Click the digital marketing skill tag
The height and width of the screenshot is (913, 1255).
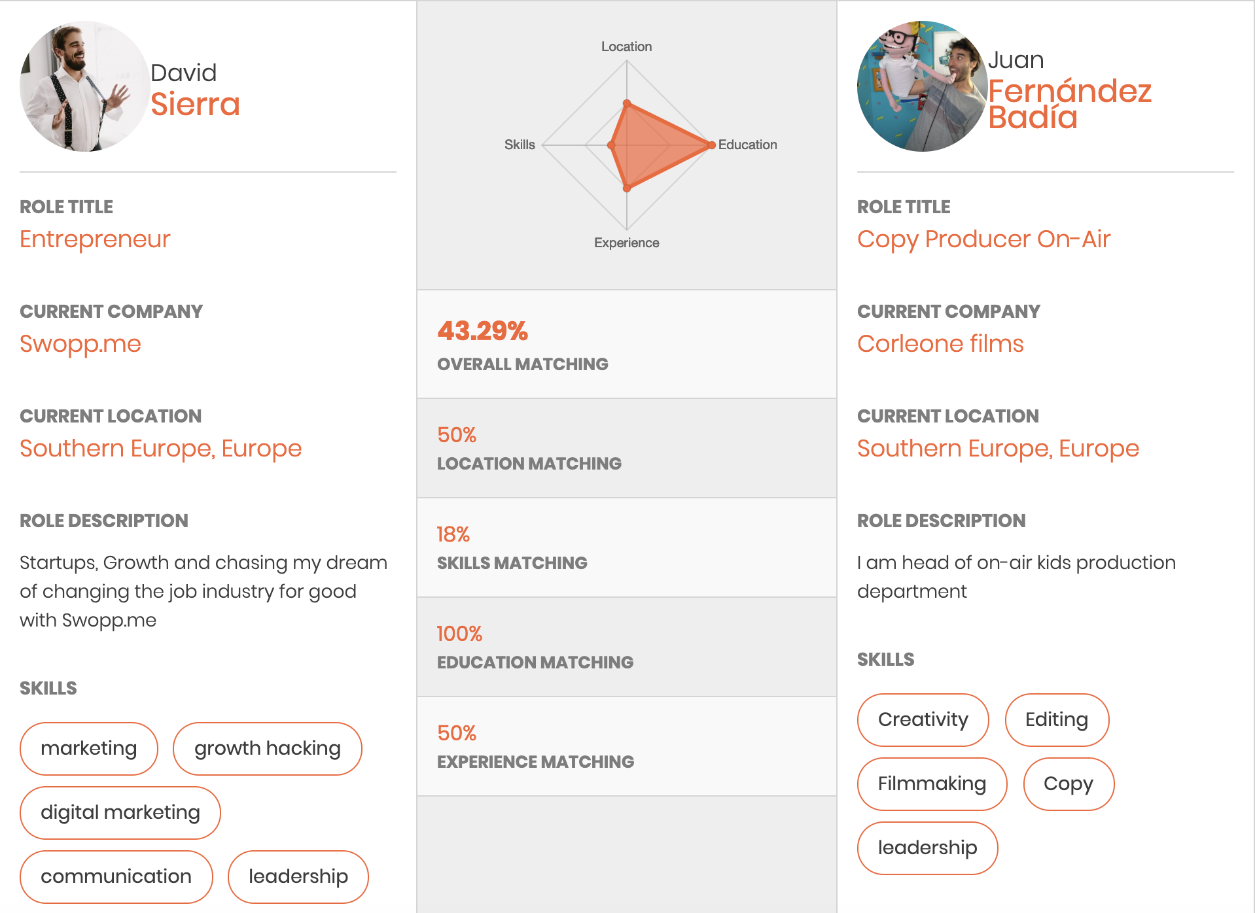pos(120,812)
